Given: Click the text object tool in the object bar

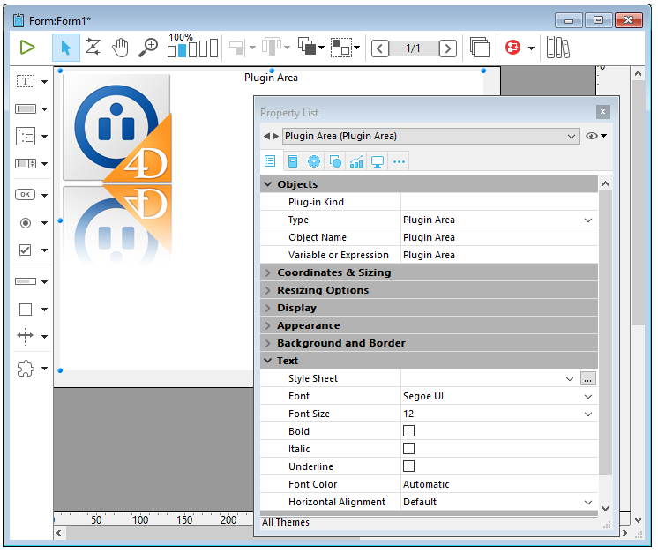Looking at the screenshot, I should 26,81.
